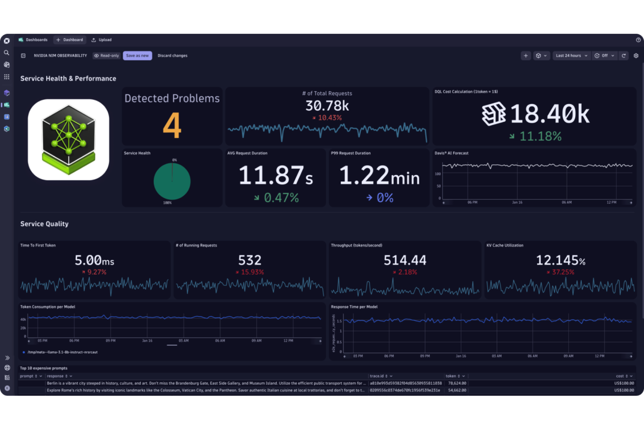Image resolution: width=644 pixels, height=429 pixels.
Task: Open the user account avatar in sidebar
Action: [7, 388]
